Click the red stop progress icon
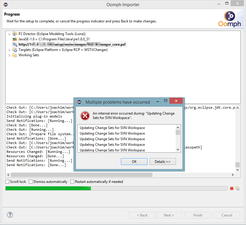The width and height of the screenshot is (246, 225). pyautogui.click(x=232, y=188)
